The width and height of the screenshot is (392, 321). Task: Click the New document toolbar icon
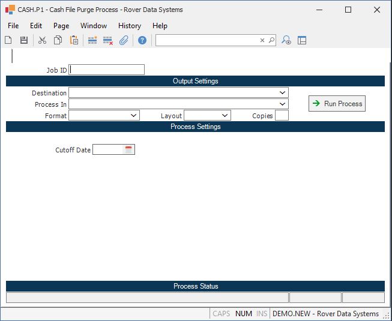[x=8, y=40]
